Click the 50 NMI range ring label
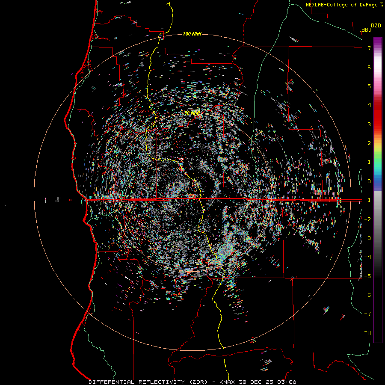This screenshot has width=385, height=385. (x=192, y=113)
